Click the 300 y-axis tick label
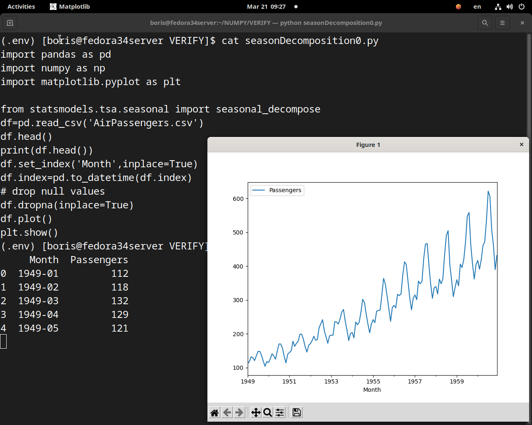 pyautogui.click(x=238, y=300)
